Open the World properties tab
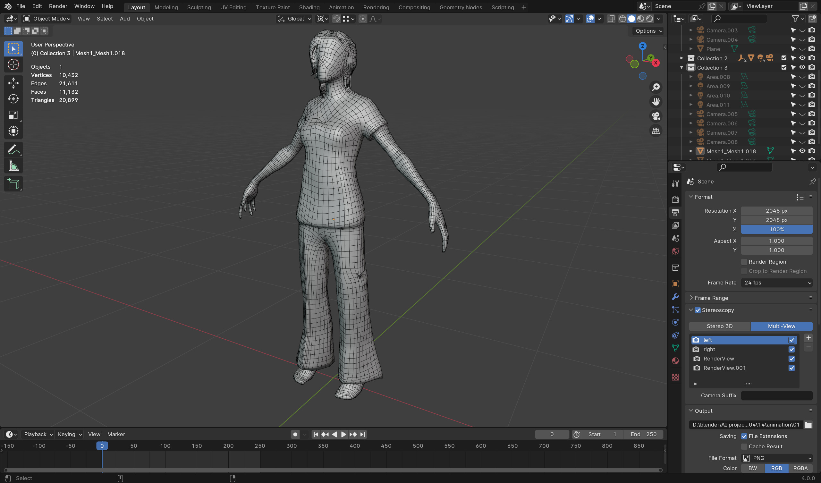The width and height of the screenshot is (821, 483). [x=675, y=251]
